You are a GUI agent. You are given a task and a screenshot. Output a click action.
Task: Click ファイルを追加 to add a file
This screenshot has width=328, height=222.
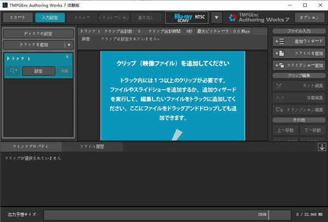pos(298,53)
